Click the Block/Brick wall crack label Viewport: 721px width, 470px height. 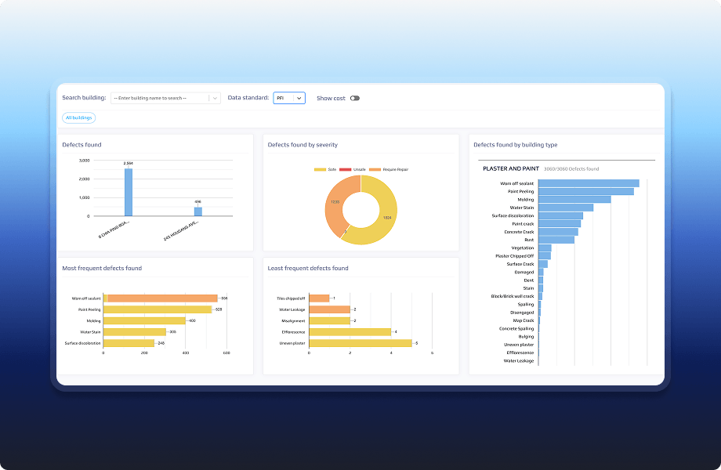513,296
